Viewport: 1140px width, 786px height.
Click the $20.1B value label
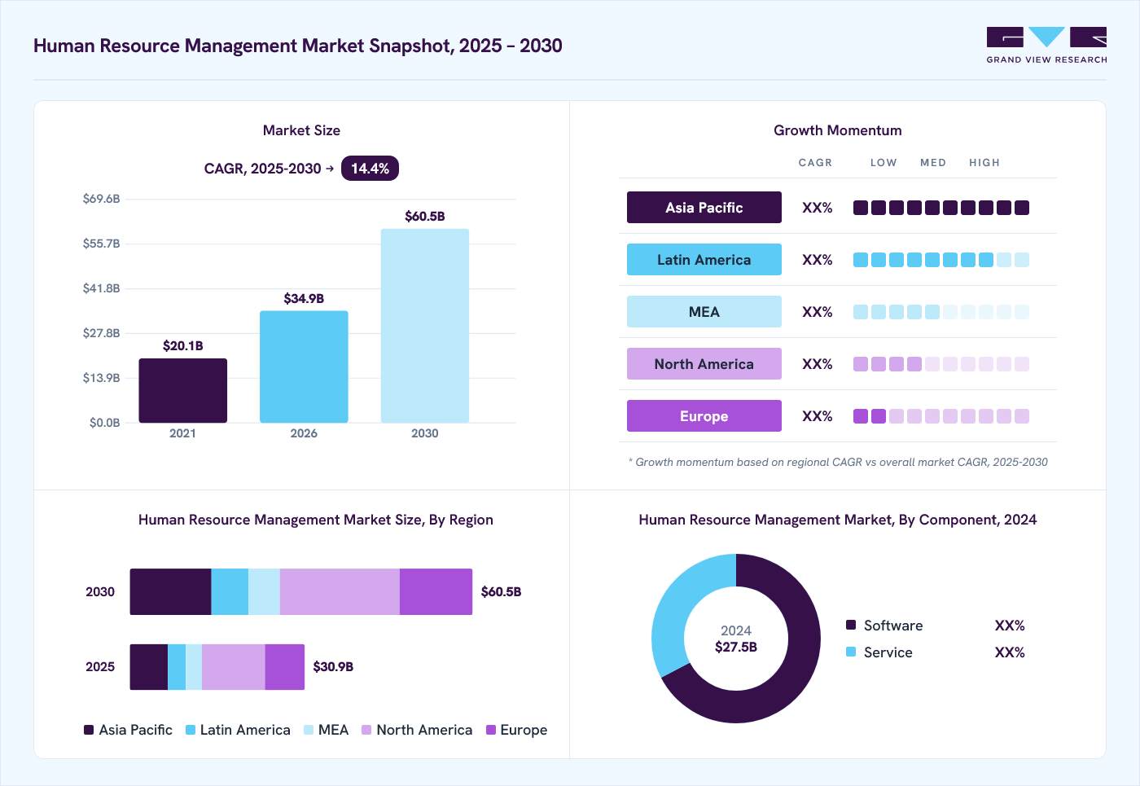(182, 345)
